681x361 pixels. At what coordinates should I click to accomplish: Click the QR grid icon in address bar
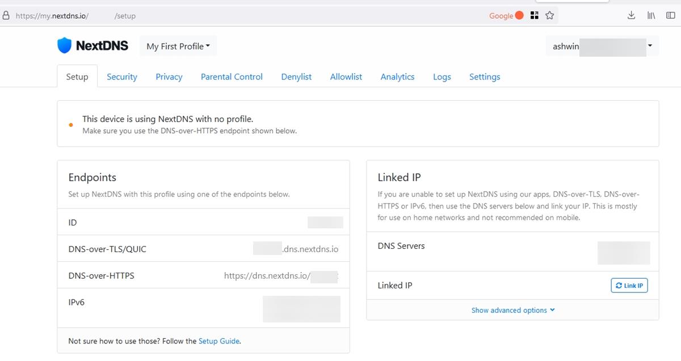pyautogui.click(x=534, y=16)
